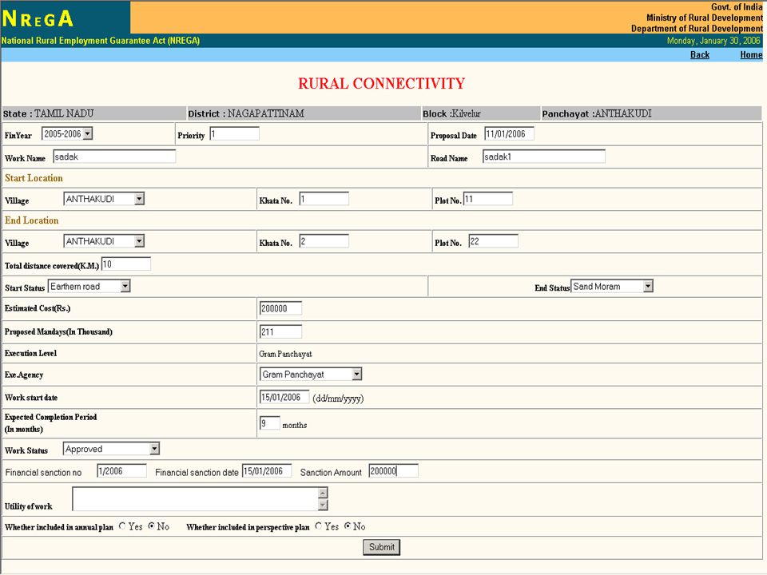Viewport: 767px width, 575px height.
Task: Expand the End Location Village dropdown
Action: tap(104, 241)
